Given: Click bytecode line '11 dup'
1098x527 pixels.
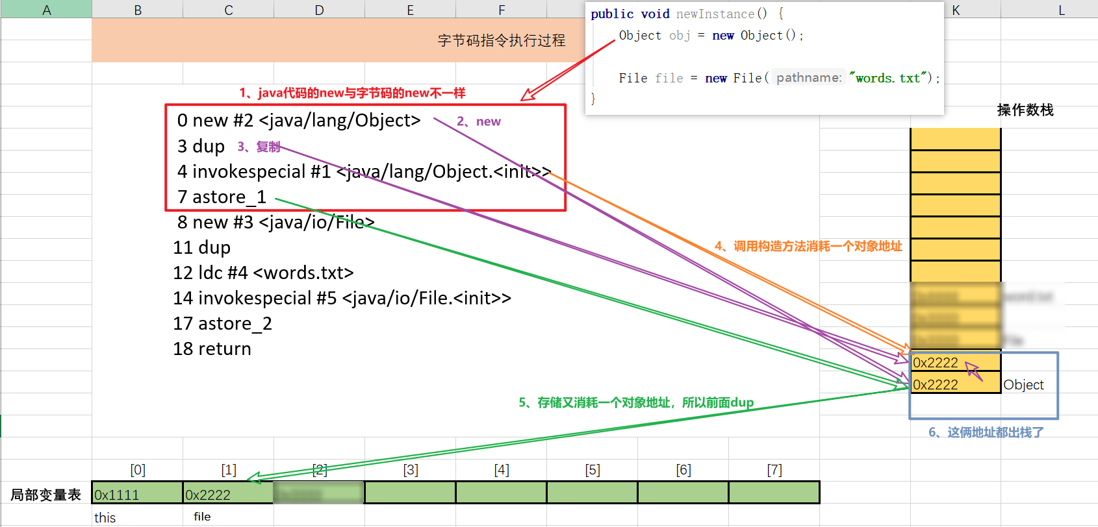Looking at the screenshot, I should [x=201, y=247].
